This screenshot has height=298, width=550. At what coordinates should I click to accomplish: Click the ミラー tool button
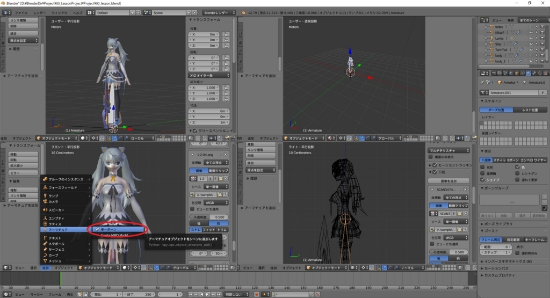click(23, 173)
